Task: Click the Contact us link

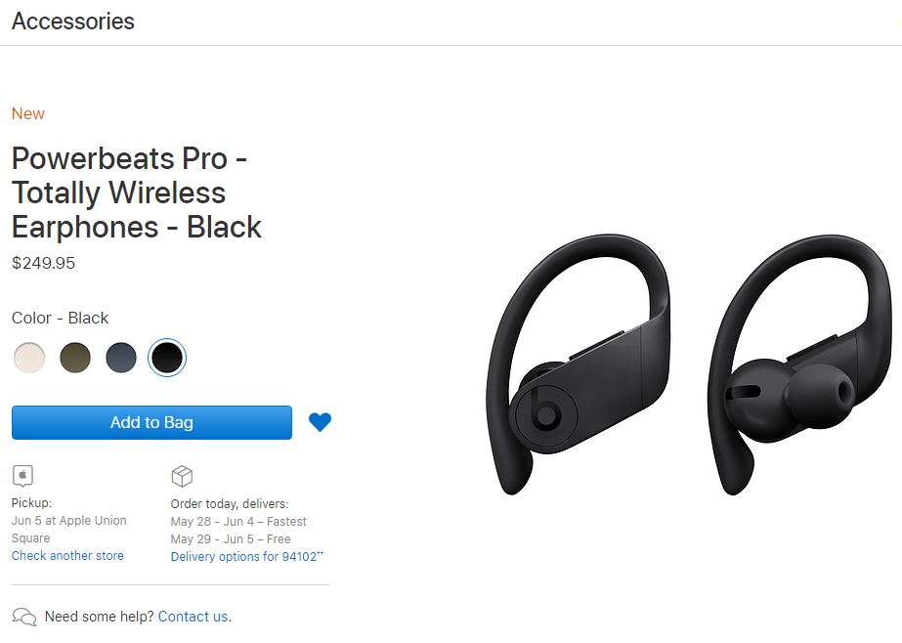Action: pyautogui.click(x=194, y=617)
